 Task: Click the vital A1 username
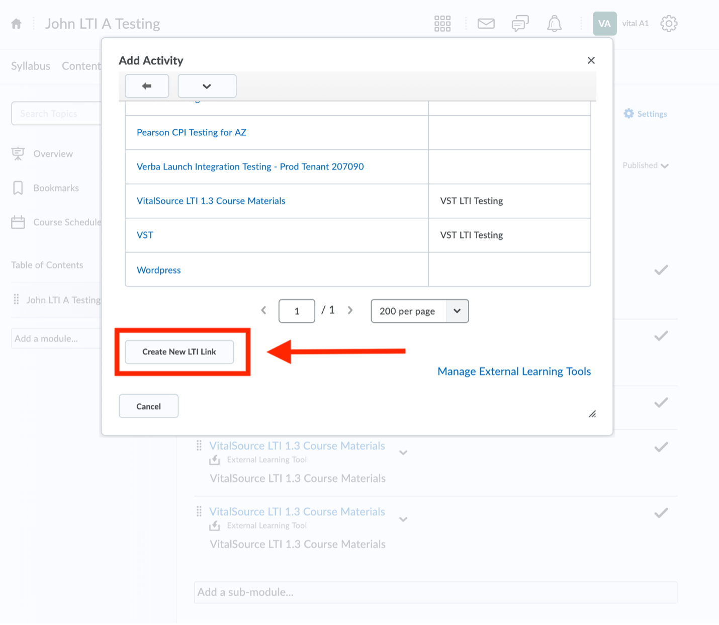[636, 24]
